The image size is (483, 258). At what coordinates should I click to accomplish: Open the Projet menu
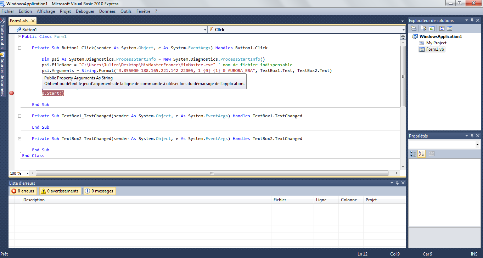click(x=66, y=11)
